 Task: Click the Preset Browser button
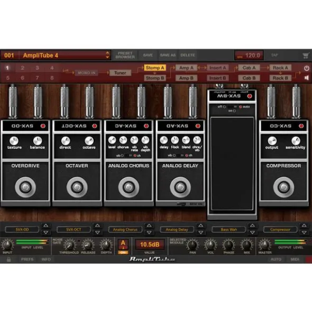125,55
